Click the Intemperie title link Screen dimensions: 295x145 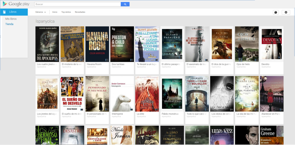118,114
